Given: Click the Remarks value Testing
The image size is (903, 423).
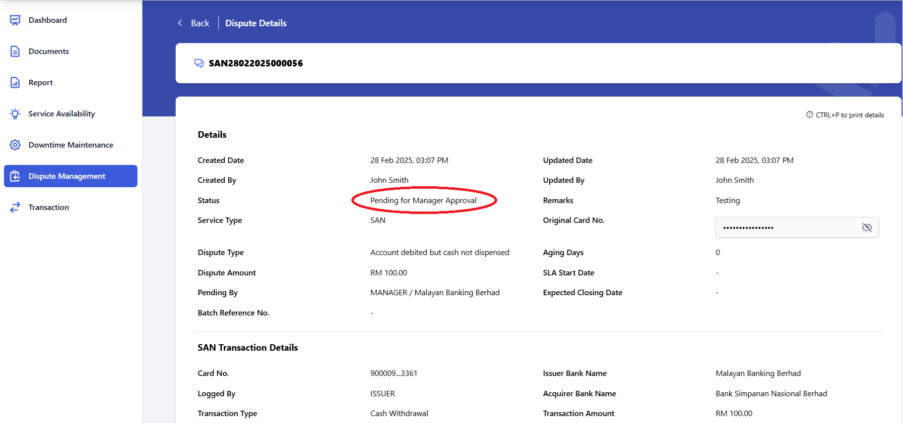Looking at the screenshot, I should coord(728,201).
